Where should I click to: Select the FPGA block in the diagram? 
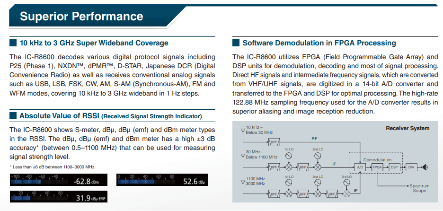click(x=377, y=167)
